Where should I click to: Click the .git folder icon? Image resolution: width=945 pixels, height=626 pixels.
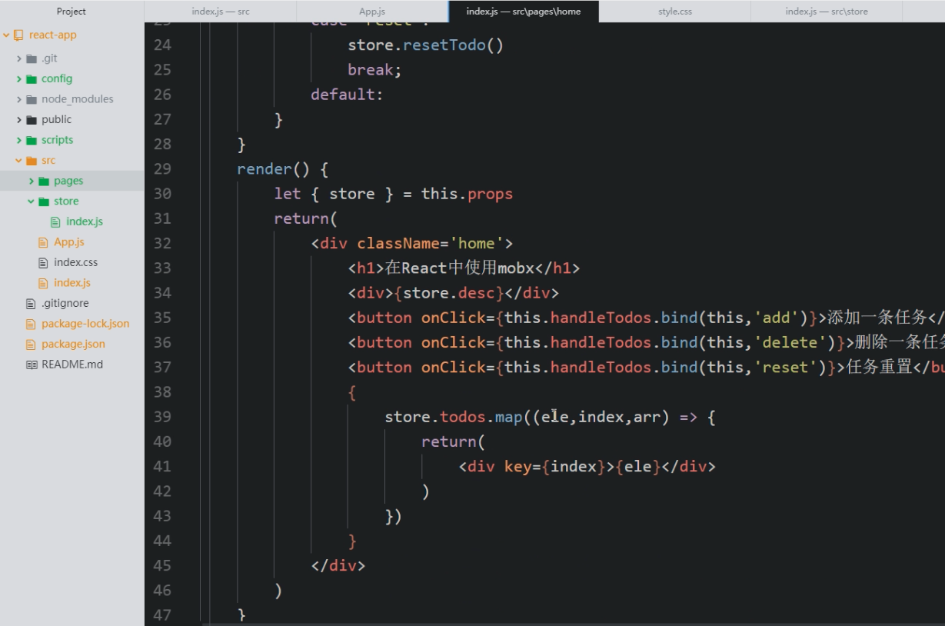coord(32,58)
